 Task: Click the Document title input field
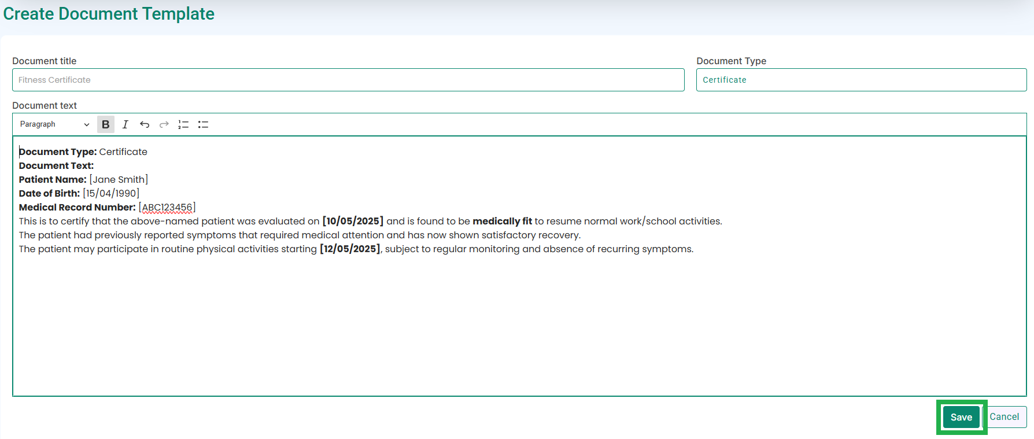348,80
